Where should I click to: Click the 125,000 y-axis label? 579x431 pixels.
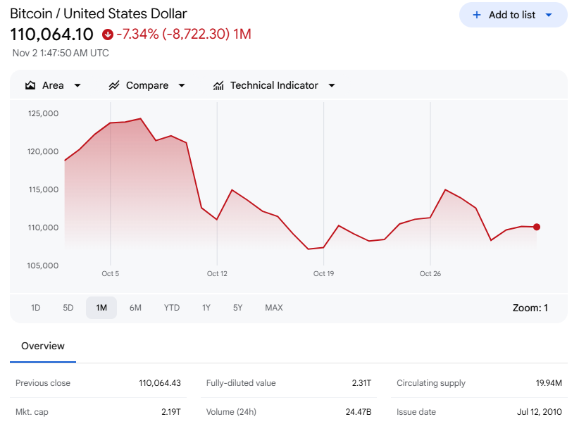click(x=43, y=114)
